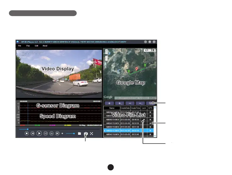Sort files by CreateTime column header
The width and height of the screenshot is (232, 175).
(x=136, y=108)
